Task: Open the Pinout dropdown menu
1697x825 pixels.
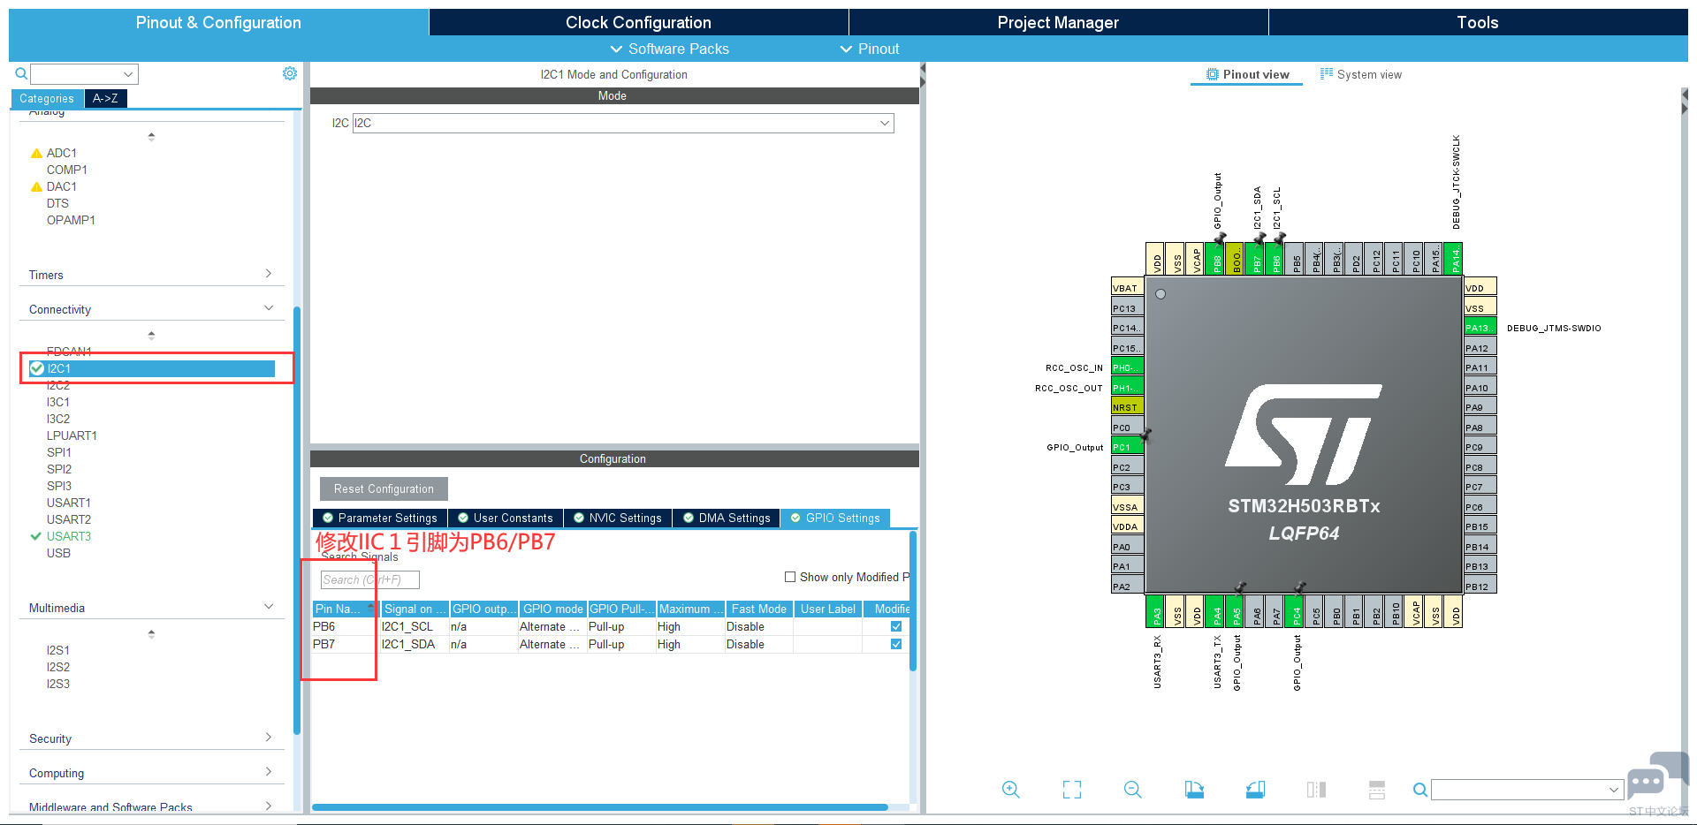Action: 870,49
